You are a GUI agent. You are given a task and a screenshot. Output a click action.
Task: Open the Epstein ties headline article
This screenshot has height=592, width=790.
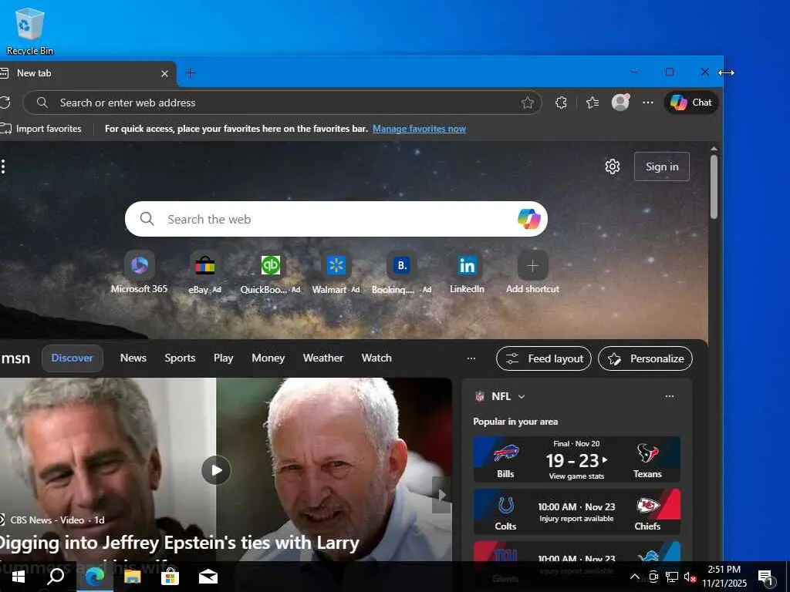coord(179,543)
